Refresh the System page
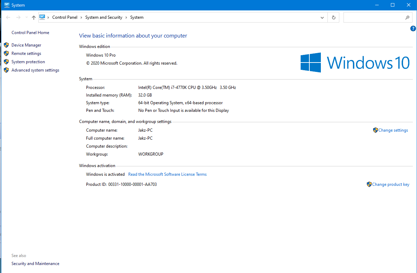The image size is (417, 273). pos(333,17)
